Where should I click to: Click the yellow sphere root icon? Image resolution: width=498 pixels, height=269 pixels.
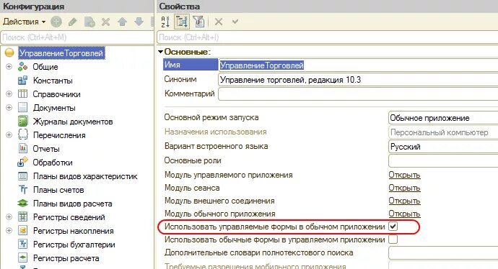(x=9, y=53)
